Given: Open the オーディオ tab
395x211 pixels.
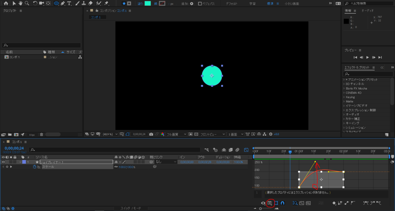Looking at the screenshot, I should 367,11.
